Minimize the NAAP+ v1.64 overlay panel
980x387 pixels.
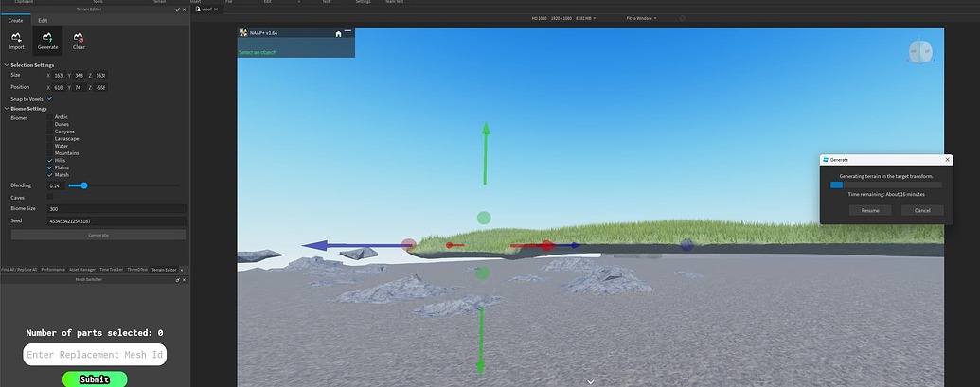point(348,31)
